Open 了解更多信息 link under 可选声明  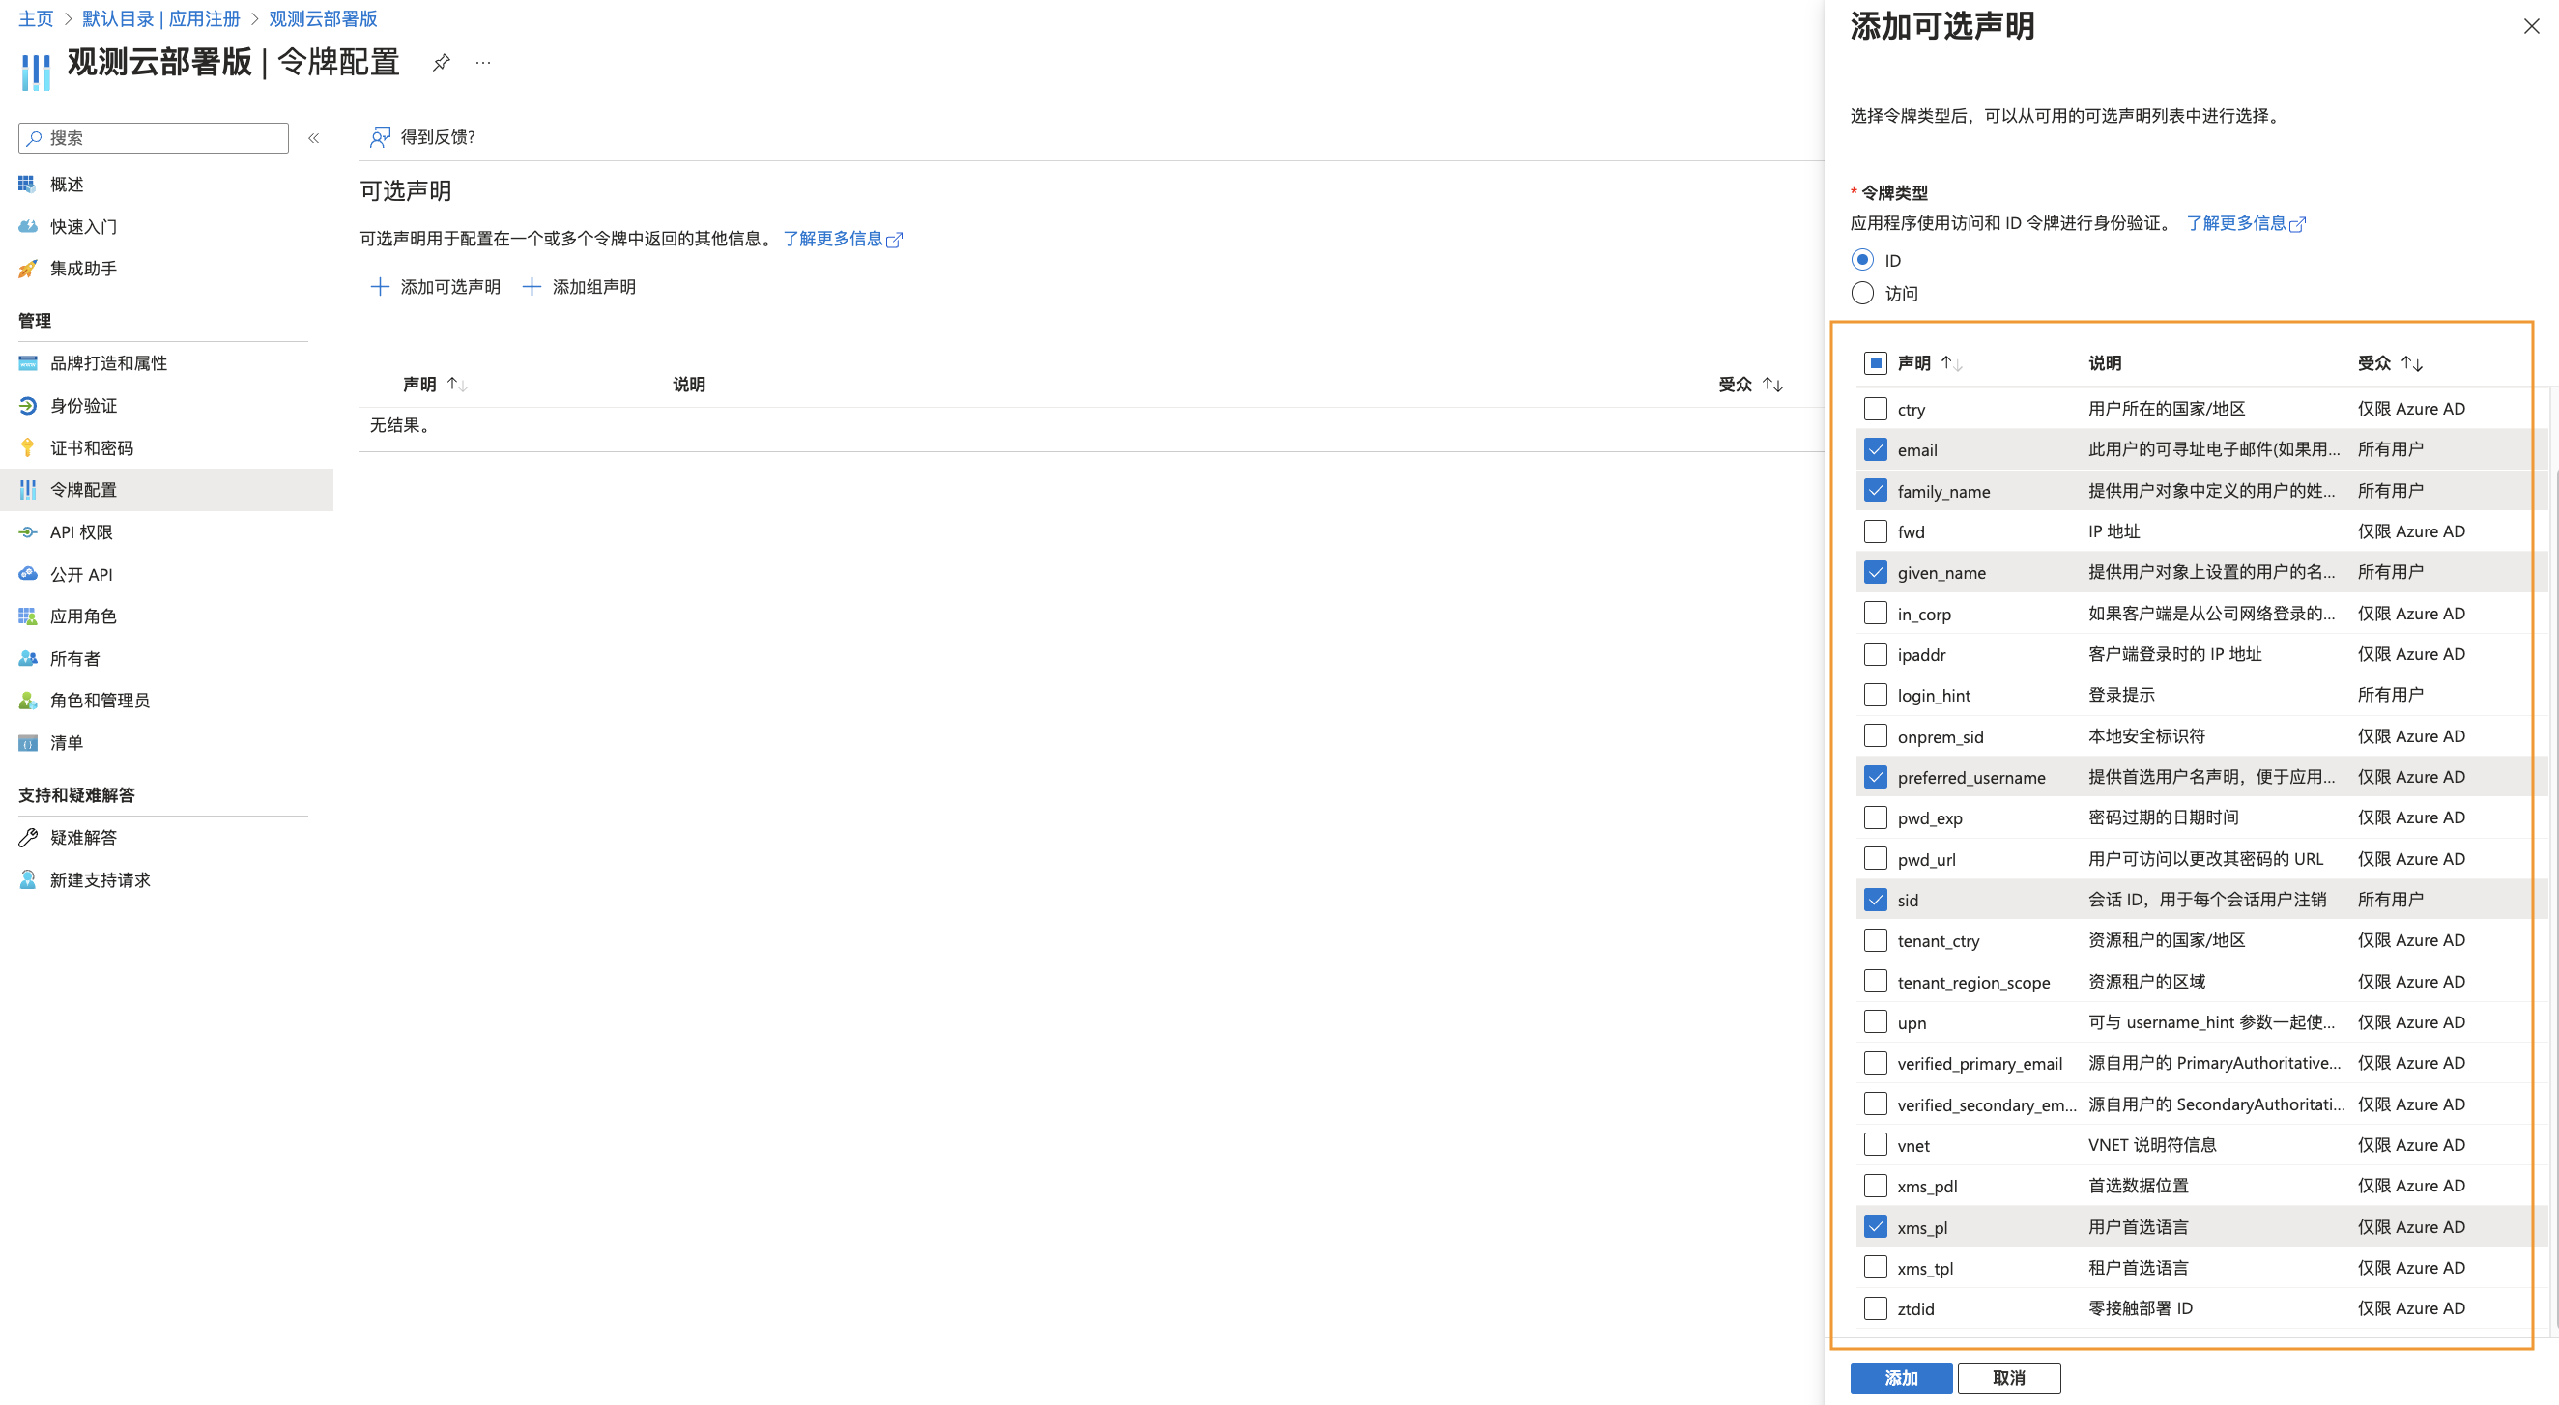(843, 239)
